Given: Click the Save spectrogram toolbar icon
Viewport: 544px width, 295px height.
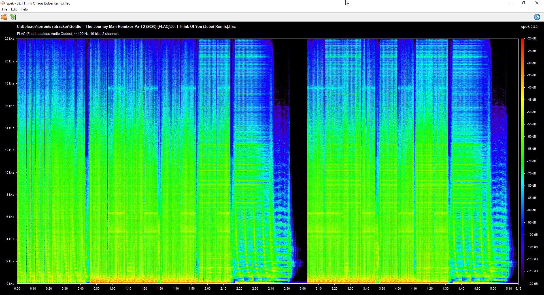Looking at the screenshot, I should 13,17.
